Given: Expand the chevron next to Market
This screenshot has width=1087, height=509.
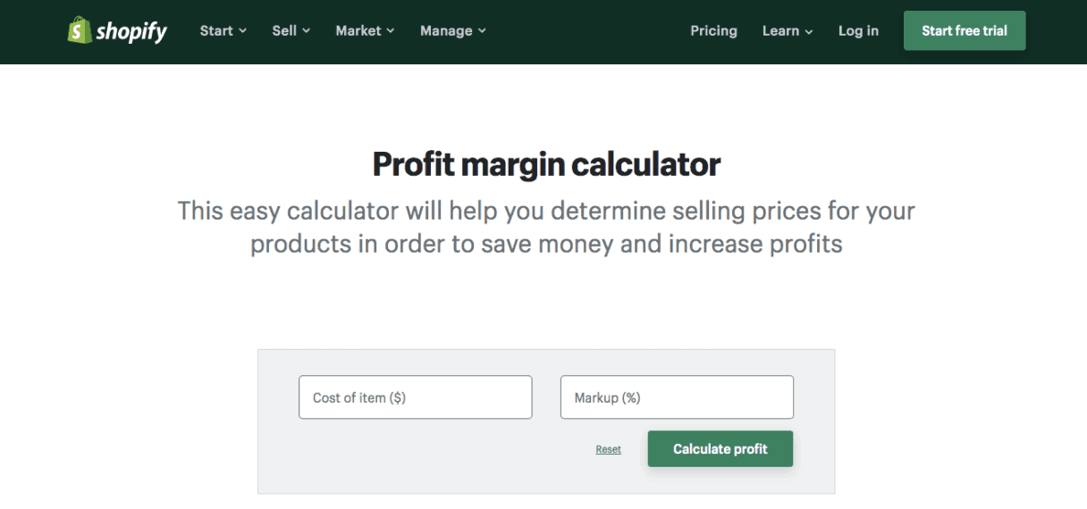Looking at the screenshot, I should [391, 31].
